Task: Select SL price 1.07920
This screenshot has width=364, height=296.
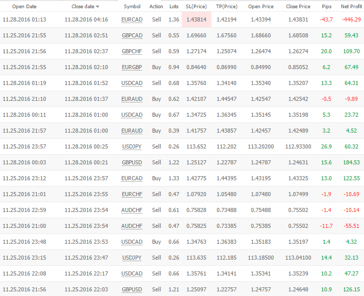Action: point(197,194)
